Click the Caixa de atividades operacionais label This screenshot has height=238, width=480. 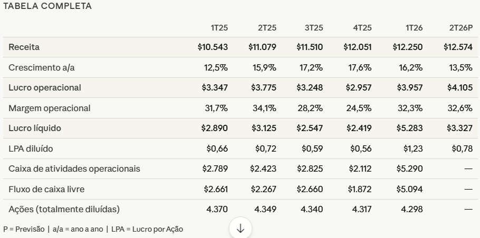[x=74, y=168]
